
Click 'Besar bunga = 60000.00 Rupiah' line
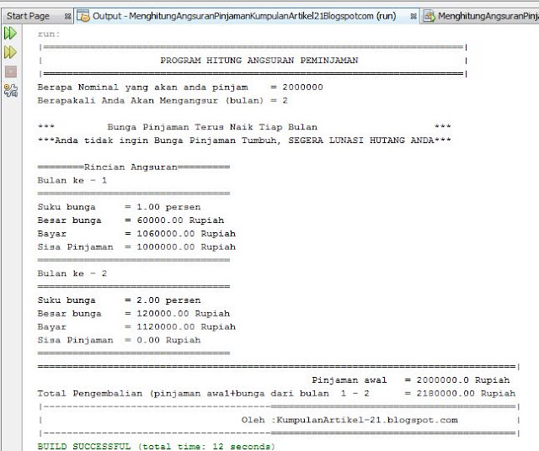(x=131, y=220)
